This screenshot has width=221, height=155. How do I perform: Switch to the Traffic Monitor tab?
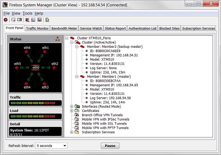pos(37,28)
